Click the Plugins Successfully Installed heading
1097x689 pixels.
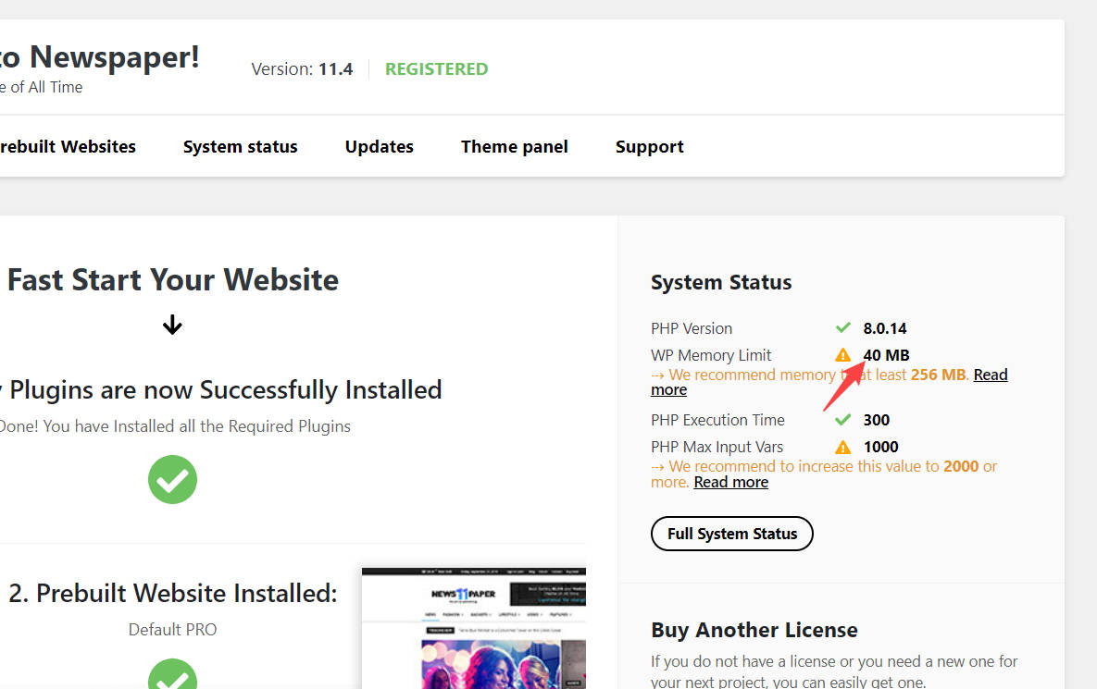pos(221,390)
